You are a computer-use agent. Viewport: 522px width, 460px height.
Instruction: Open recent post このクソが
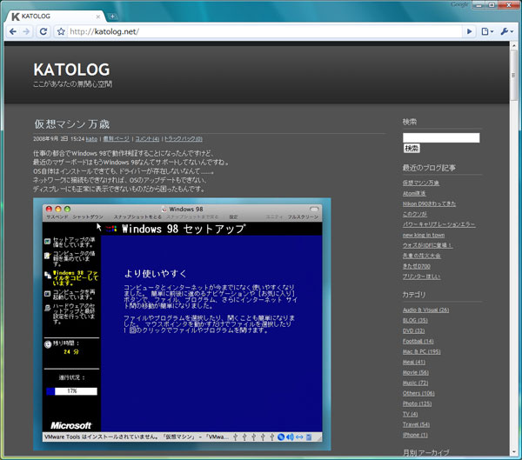click(x=414, y=214)
